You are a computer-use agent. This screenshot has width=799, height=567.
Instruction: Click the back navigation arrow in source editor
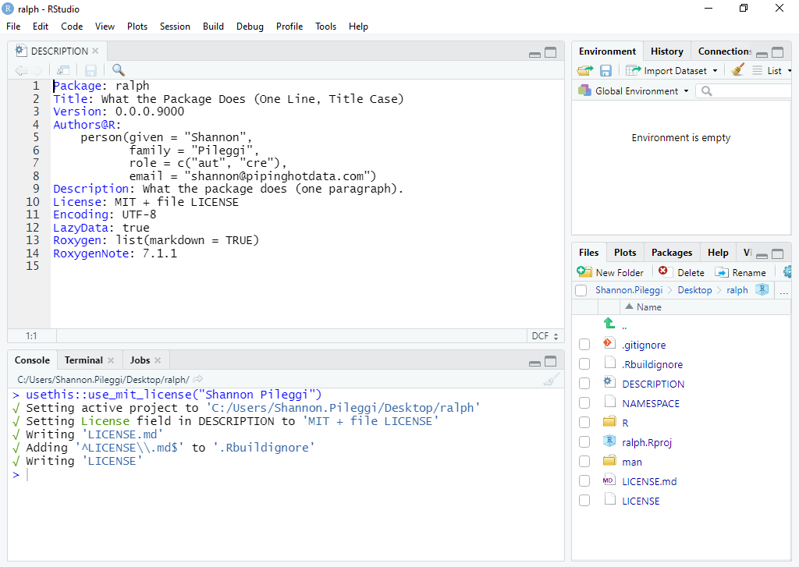[21, 70]
